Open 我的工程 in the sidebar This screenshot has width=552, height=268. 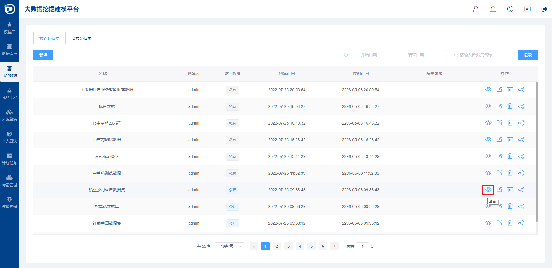pyautogui.click(x=9, y=94)
